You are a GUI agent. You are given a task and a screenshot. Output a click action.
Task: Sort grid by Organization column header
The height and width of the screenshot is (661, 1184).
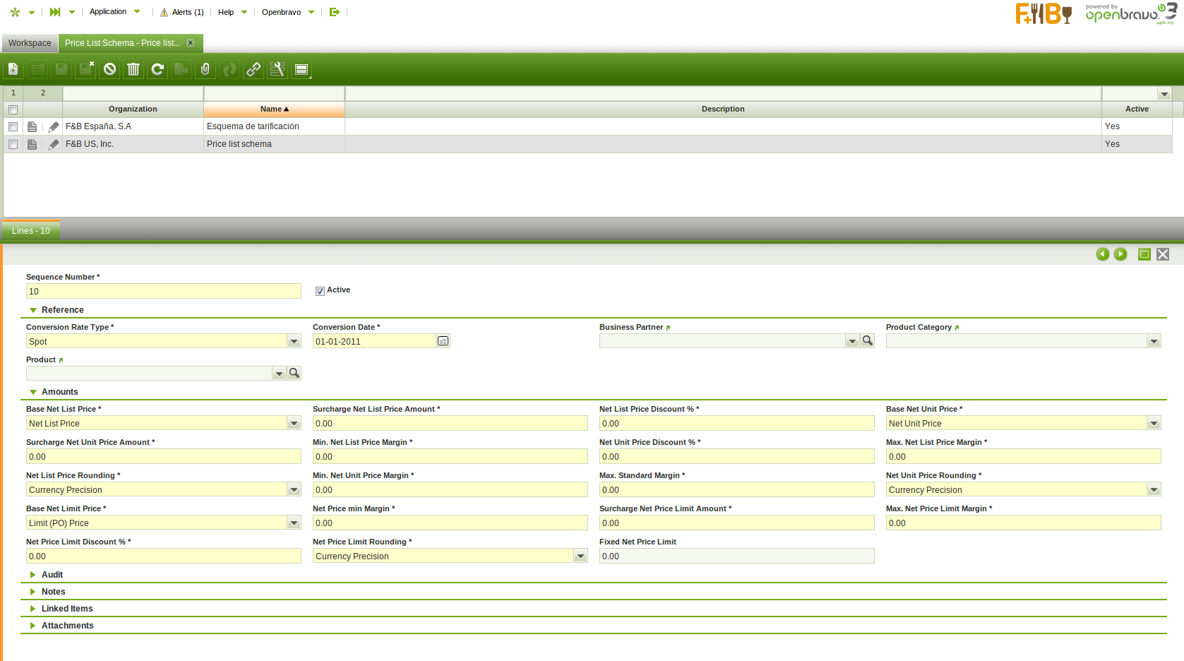click(x=133, y=109)
